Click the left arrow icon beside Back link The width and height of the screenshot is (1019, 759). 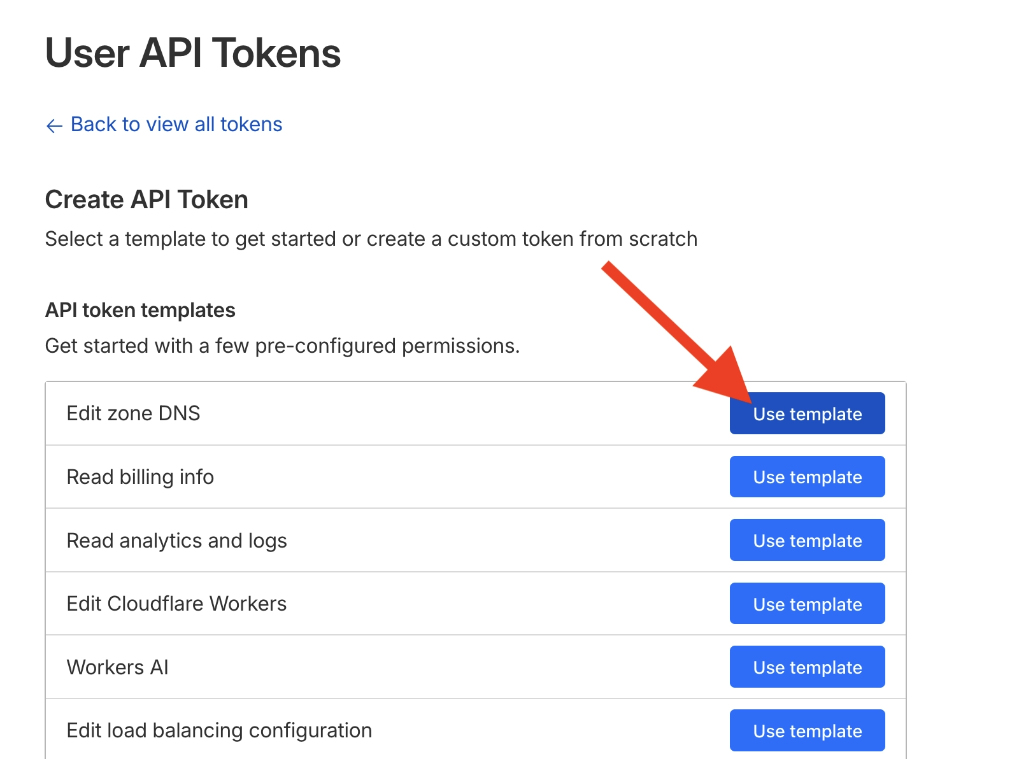[54, 125]
